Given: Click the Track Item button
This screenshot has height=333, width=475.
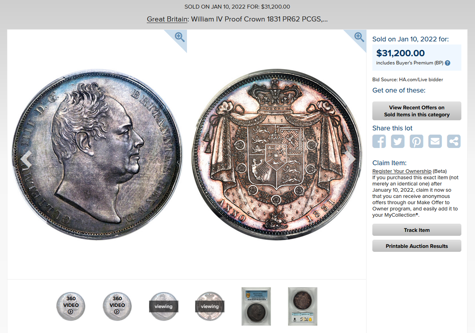Looking at the screenshot, I should tap(417, 230).
